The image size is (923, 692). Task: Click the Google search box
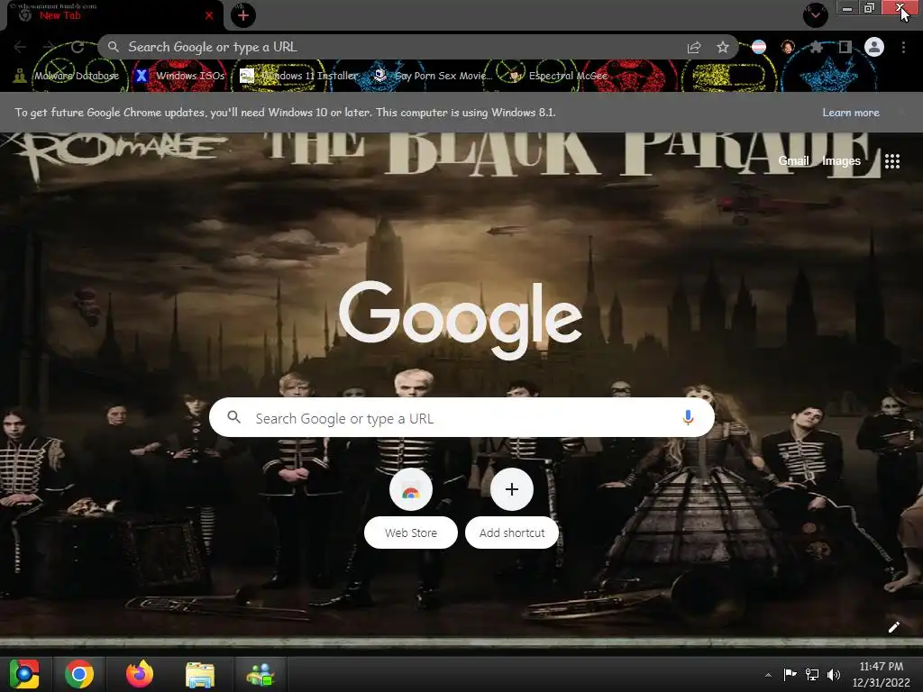461,418
